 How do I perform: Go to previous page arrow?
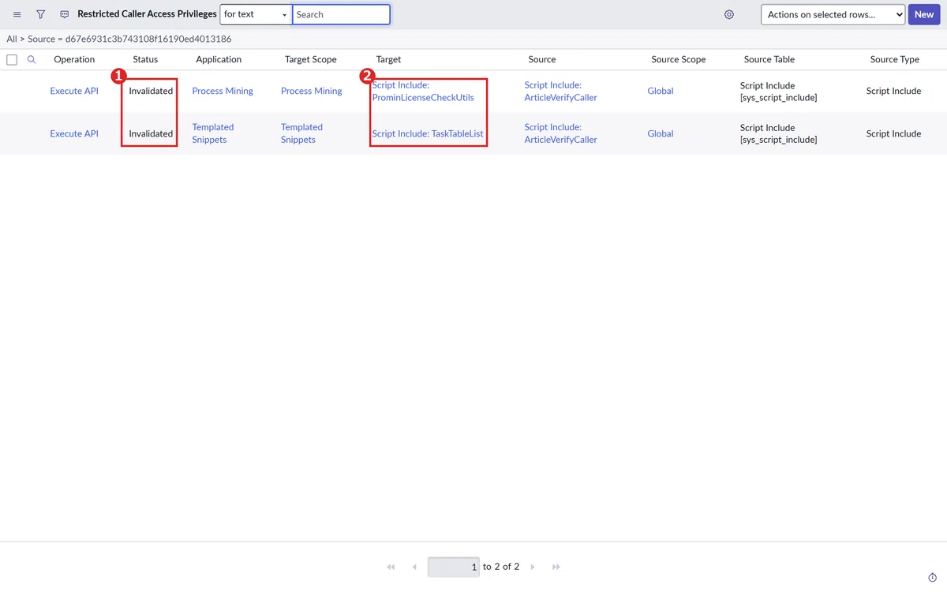(x=414, y=567)
